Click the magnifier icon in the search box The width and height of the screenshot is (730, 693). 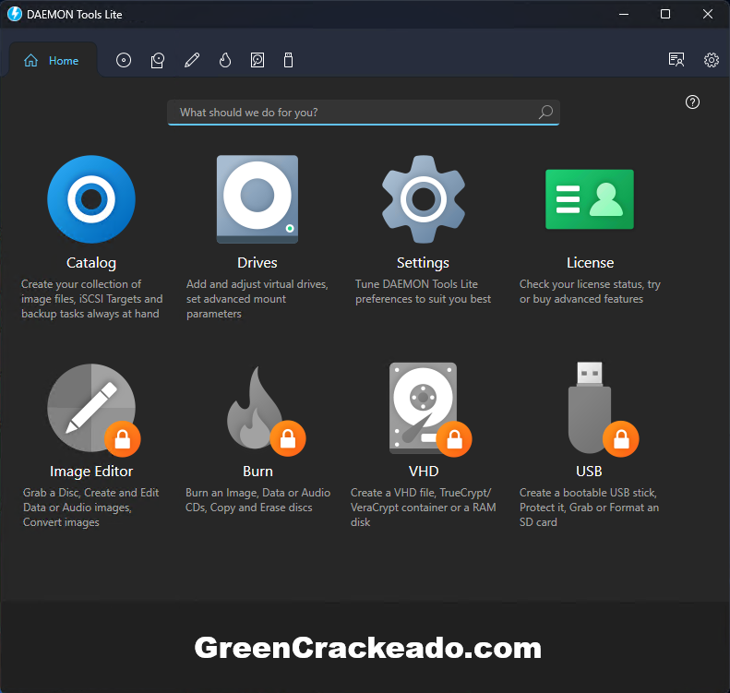click(545, 113)
